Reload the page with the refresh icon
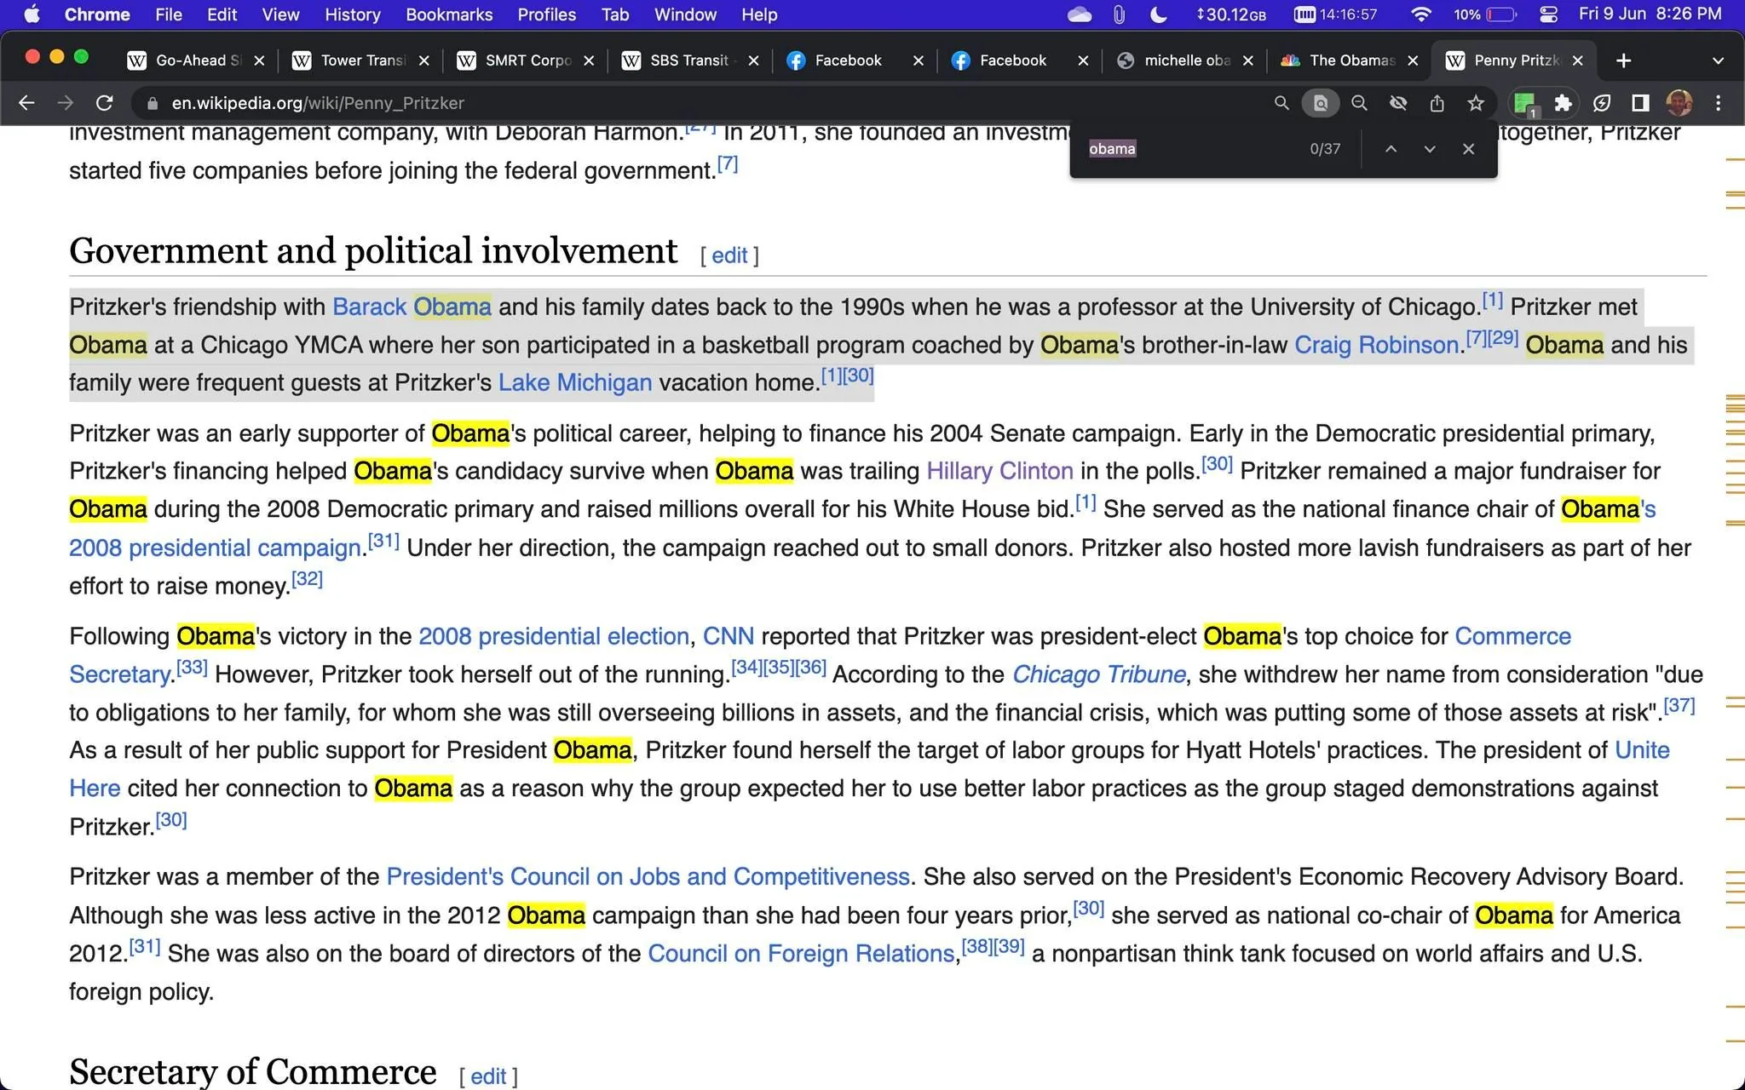The image size is (1745, 1090). (x=105, y=103)
